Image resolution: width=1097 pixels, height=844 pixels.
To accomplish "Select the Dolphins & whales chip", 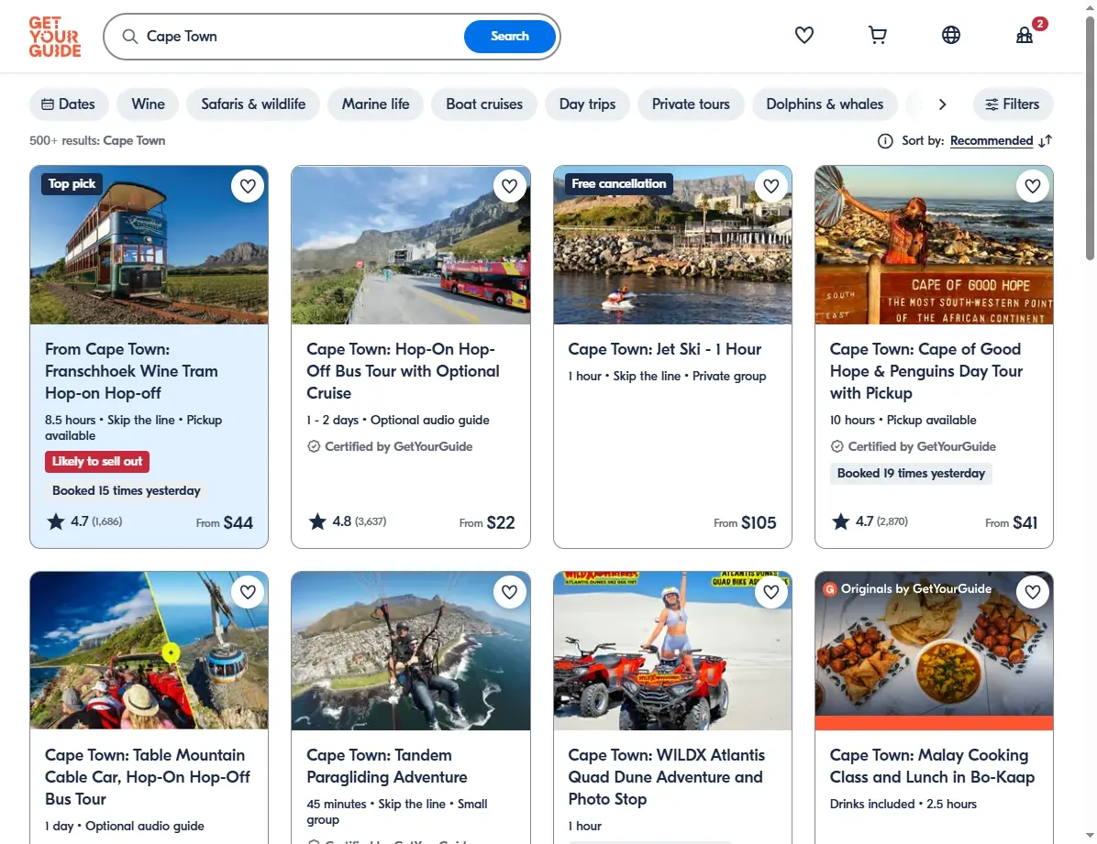I will pyautogui.click(x=825, y=104).
